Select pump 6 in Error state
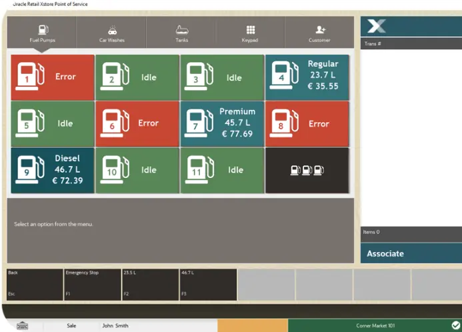 tap(137, 124)
